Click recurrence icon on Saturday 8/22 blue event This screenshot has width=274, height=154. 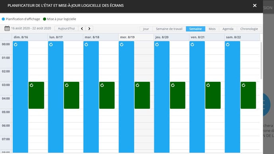(x=228, y=44)
